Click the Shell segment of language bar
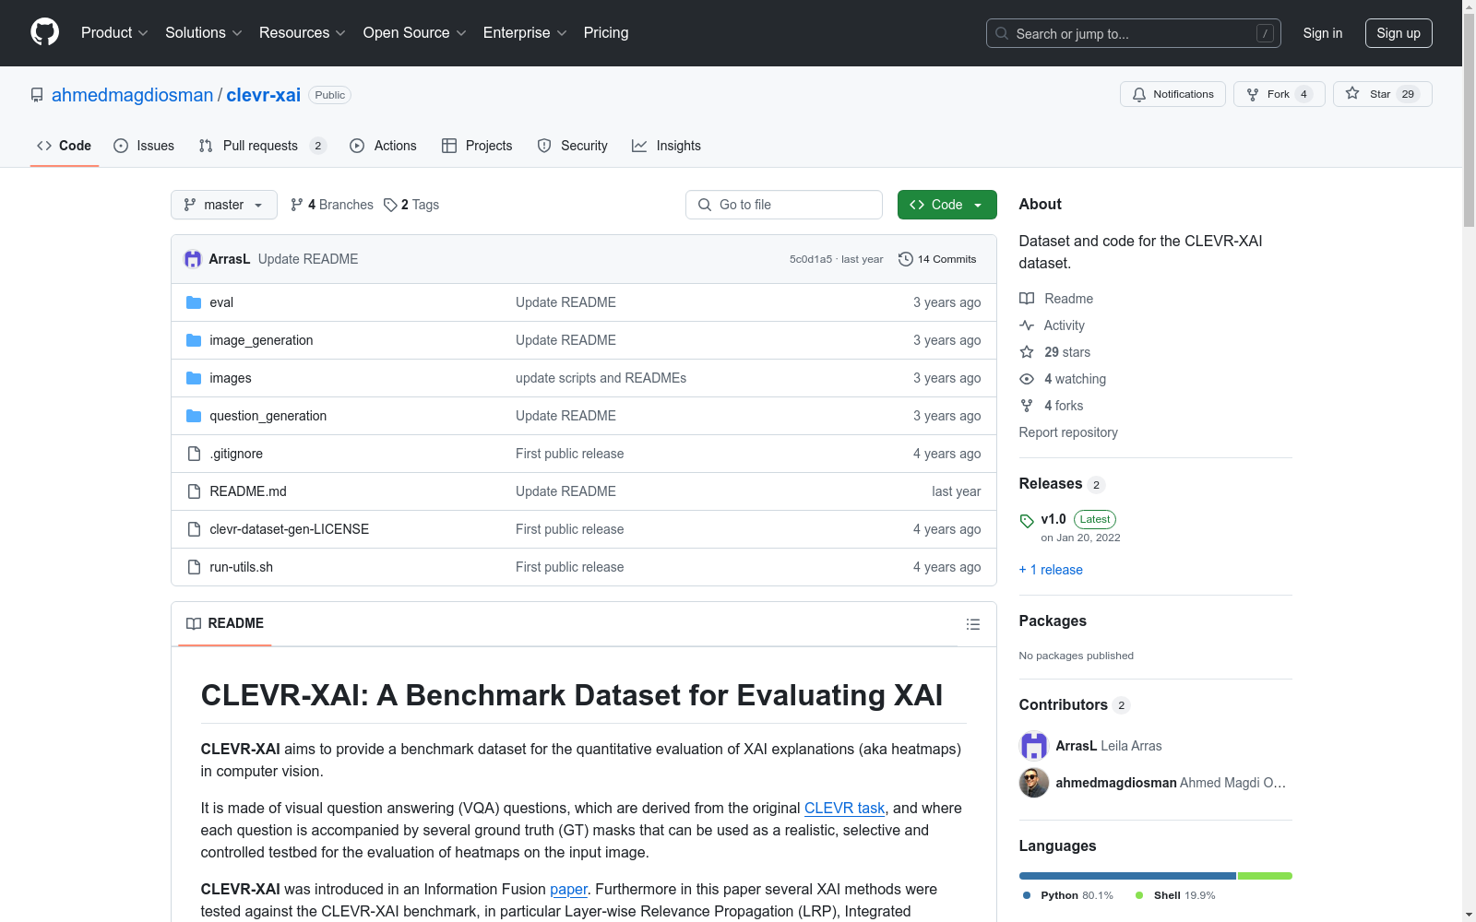1476x922 pixels. 1265,876
